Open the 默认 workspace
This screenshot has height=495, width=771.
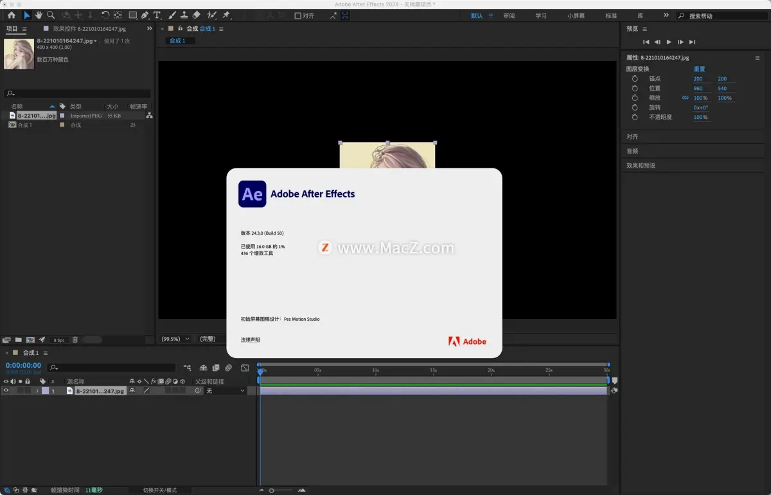pos(477,15)
